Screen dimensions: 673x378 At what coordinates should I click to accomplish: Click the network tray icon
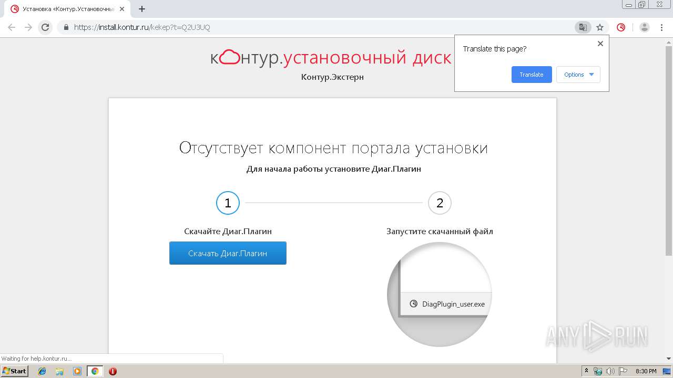click(x=598, y=371)
